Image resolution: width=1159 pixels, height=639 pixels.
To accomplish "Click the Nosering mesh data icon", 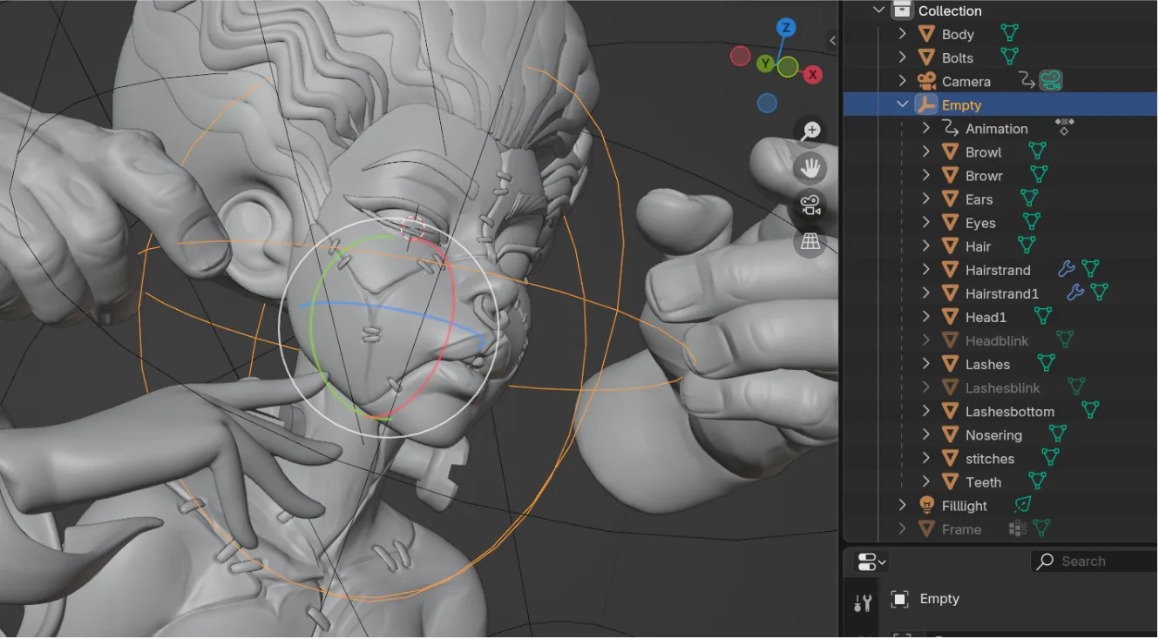I will click(x=1057, y=434).
